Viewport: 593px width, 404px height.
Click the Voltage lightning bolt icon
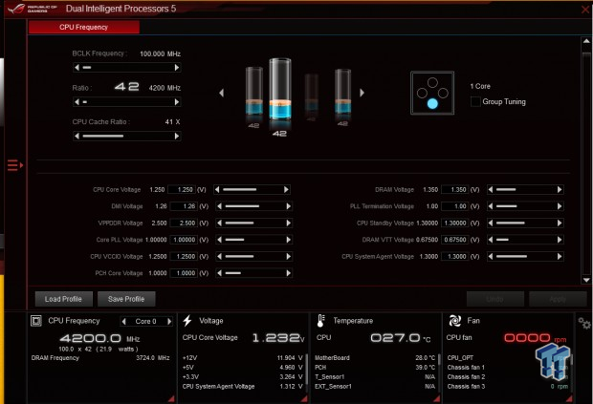click(x=187, y=321)
